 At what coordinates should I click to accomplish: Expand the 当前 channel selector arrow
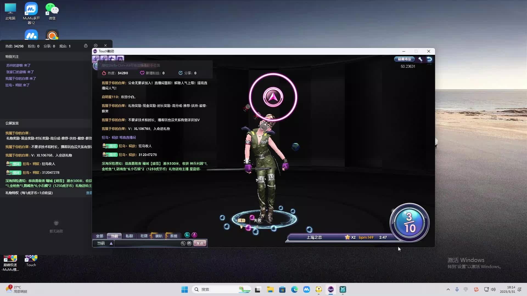tap(111, 243)
